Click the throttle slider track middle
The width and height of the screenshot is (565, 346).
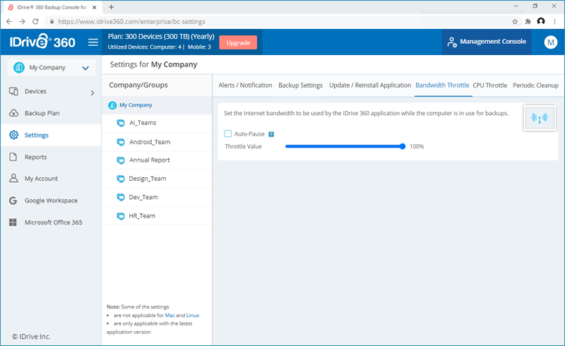(344, 146)
